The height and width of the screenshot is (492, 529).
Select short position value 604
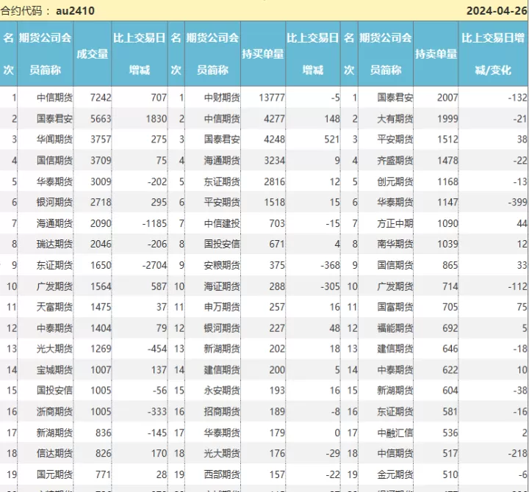450,391
